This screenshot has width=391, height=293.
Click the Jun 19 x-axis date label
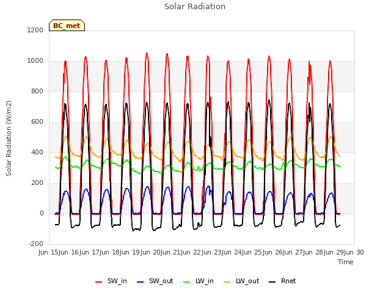(131, 252)
